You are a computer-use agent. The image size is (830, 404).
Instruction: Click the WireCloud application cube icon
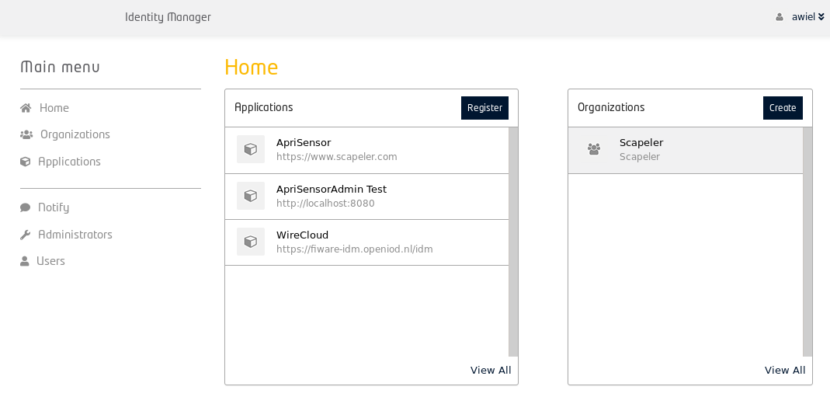tap(250, 242)
